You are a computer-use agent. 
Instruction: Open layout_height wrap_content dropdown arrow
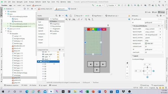(160, 32)
